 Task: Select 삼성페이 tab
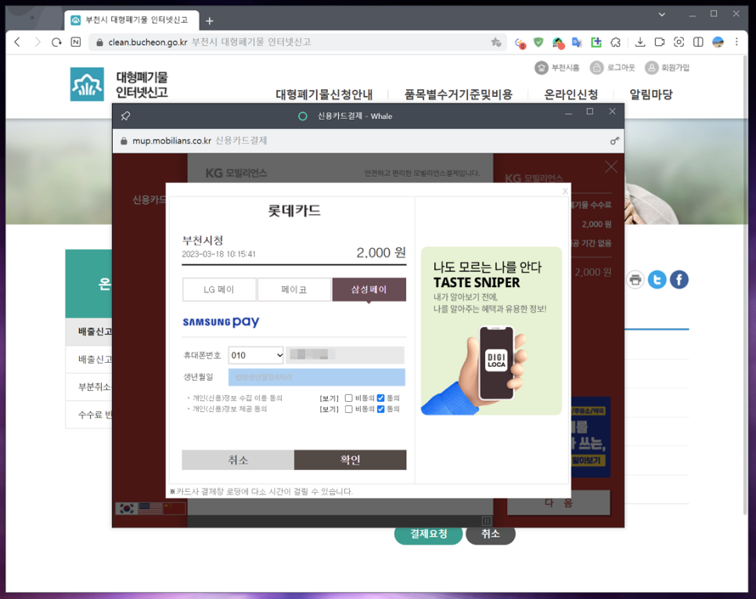369,289
